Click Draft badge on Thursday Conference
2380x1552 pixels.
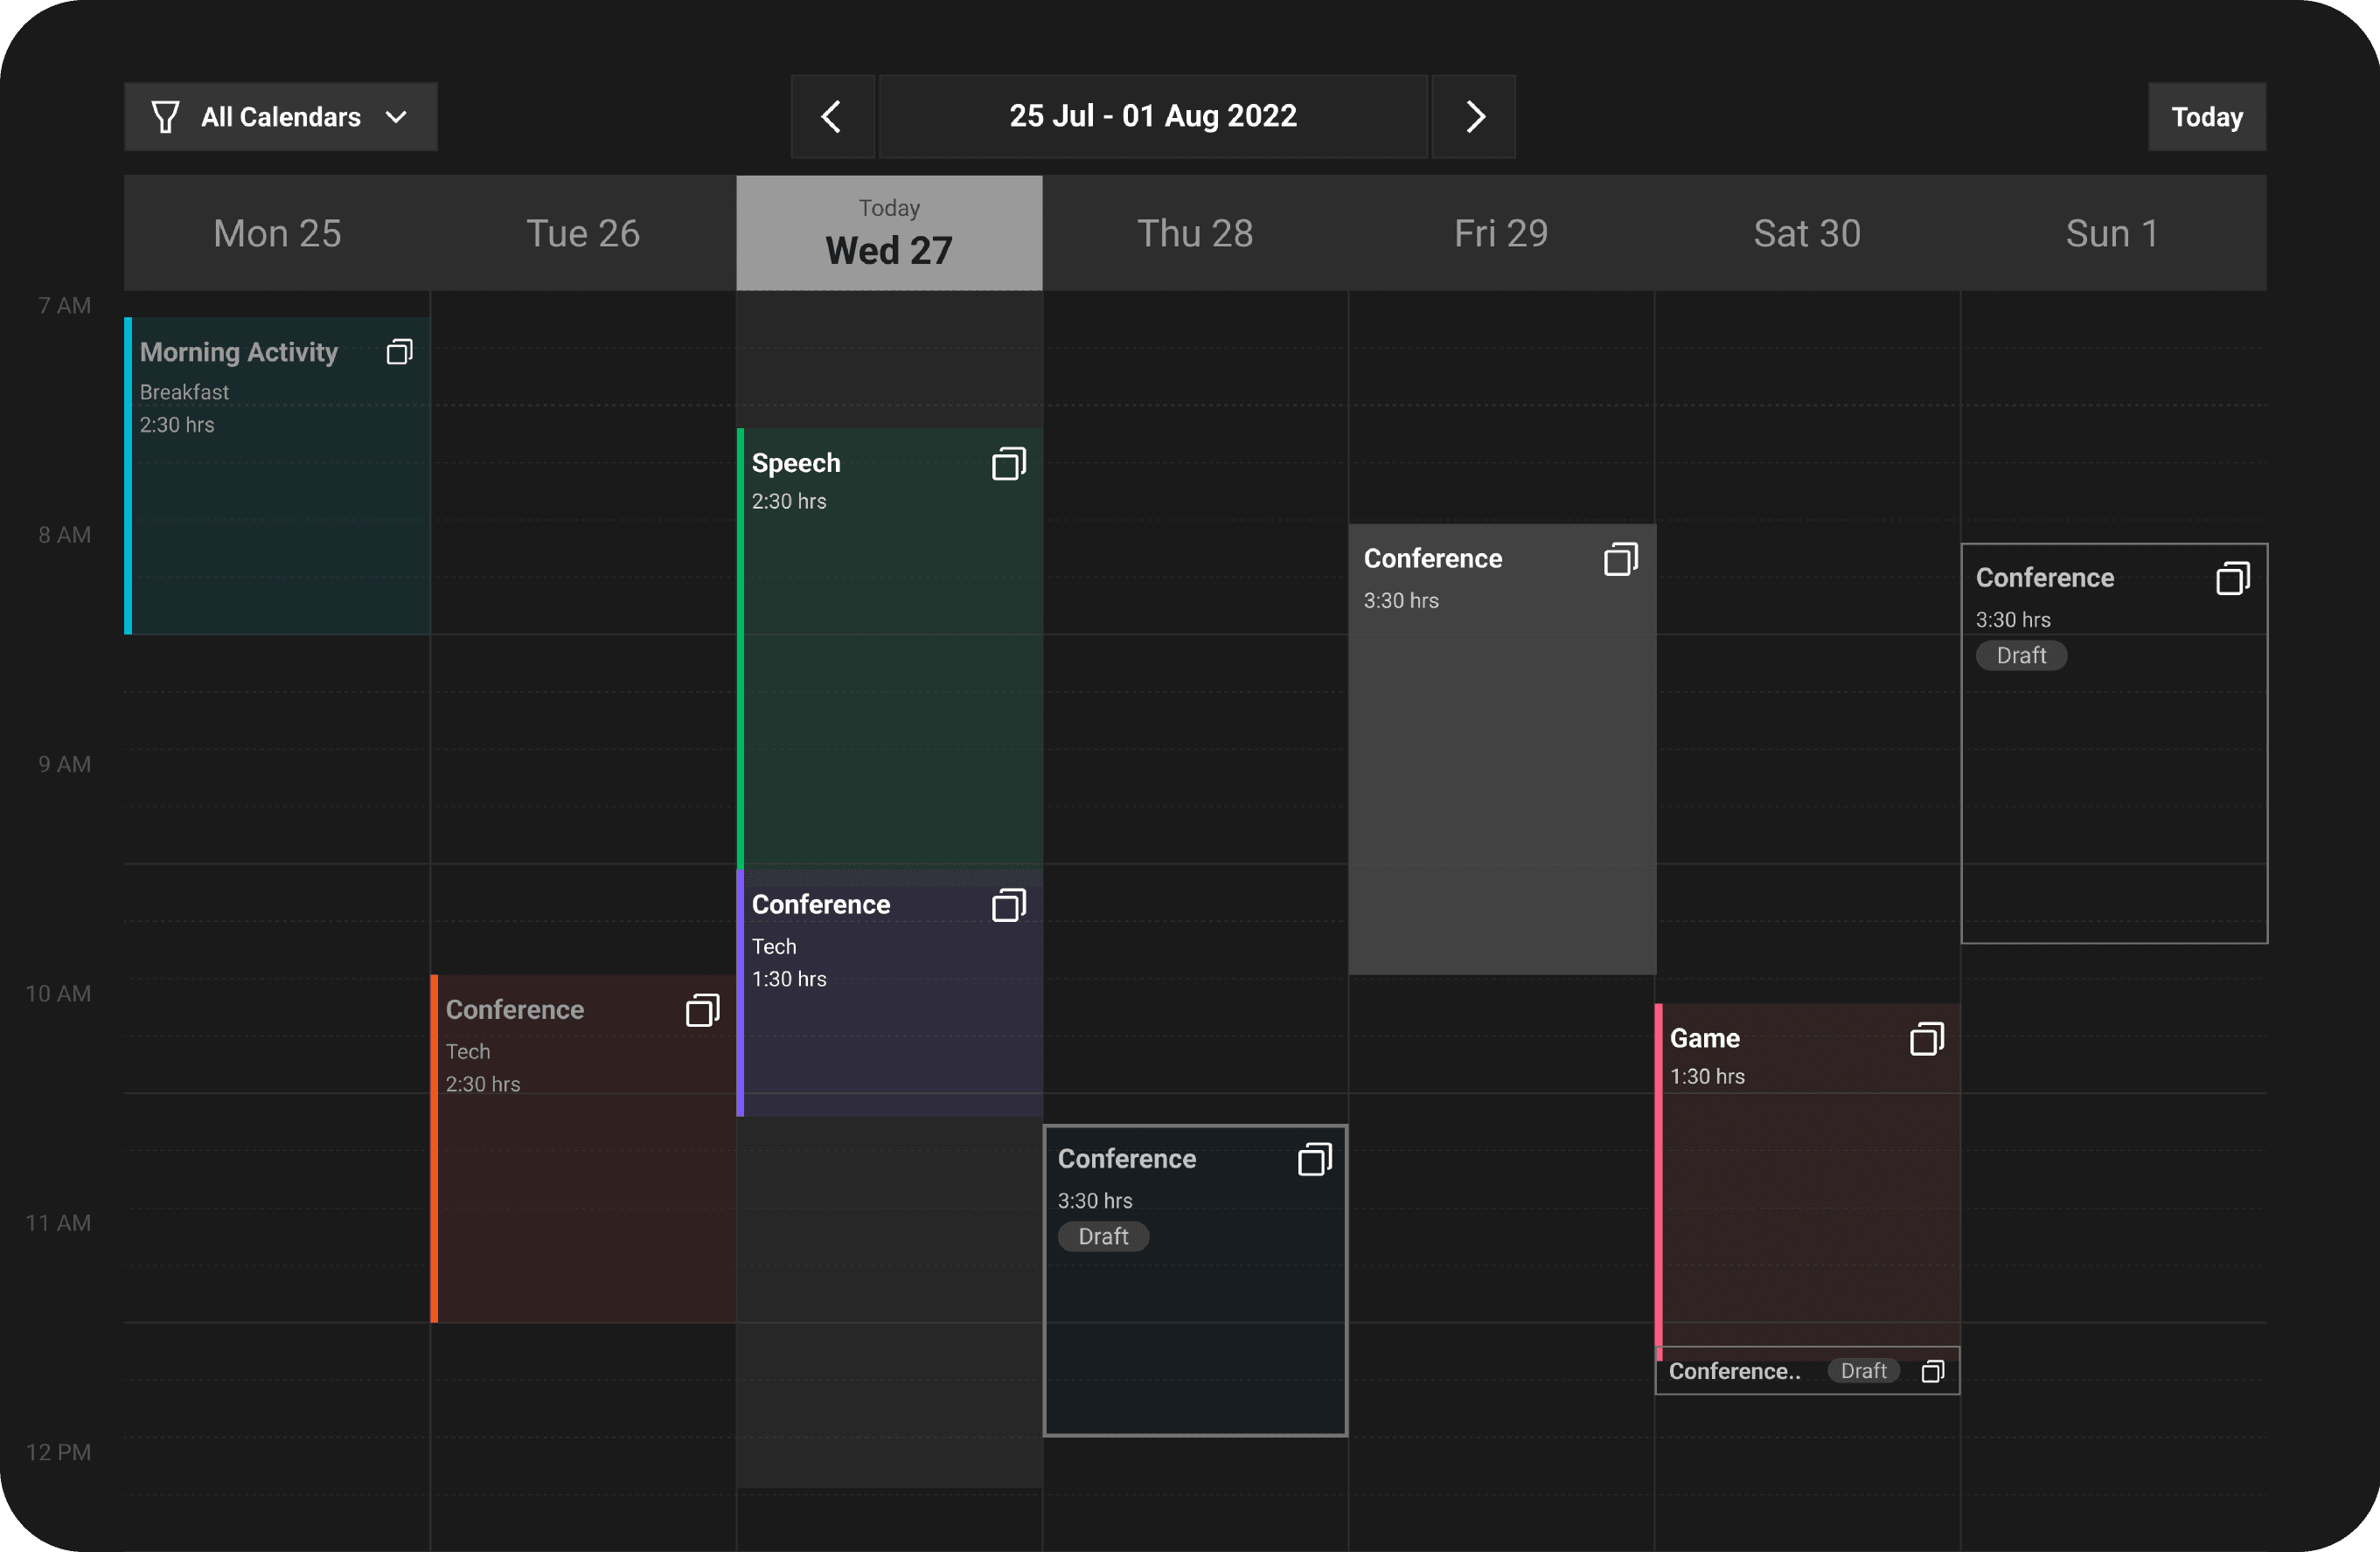pyautogui.click(x=1103, y=1237)
